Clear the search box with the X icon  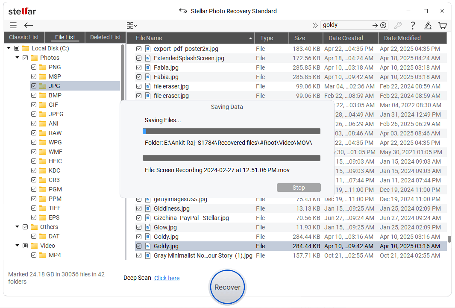382,25
